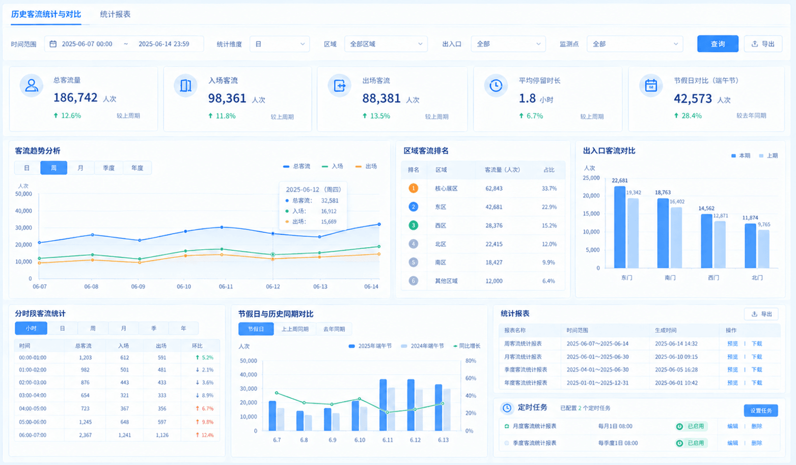The image size is (796, 465).
Task: Click the rank 6 badge for 其他区域
Action: [x=414, y=281]
